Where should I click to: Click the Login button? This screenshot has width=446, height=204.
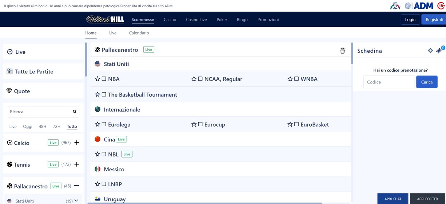coord(410,20)
